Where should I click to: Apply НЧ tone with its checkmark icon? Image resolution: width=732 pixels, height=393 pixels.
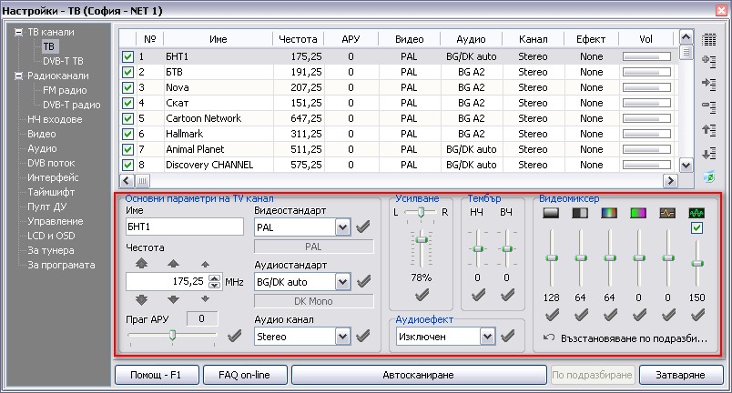tap(478, 295)
